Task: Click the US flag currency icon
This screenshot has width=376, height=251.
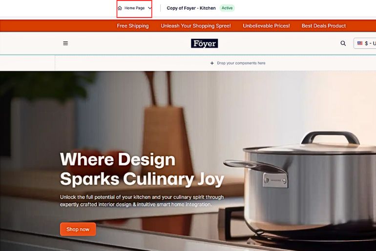Action: pos(360,43)
